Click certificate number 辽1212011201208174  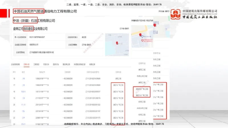tap(93, 98)
